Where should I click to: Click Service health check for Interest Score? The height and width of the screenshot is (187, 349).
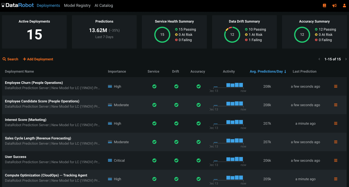[x=154, y=123]
